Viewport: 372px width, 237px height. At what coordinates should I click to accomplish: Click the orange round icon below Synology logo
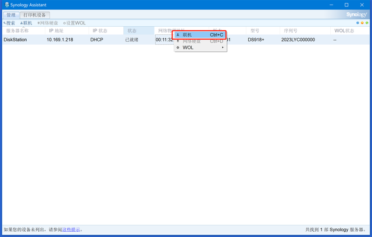tap(362, 23)
